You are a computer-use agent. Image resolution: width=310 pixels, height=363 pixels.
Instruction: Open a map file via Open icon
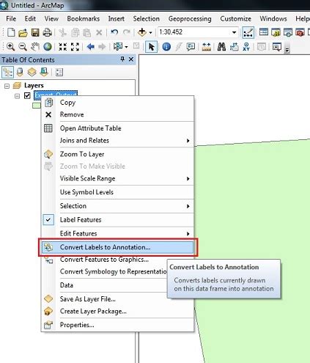point(23,32)
